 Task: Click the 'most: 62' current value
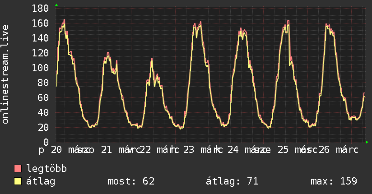(131, 181)
